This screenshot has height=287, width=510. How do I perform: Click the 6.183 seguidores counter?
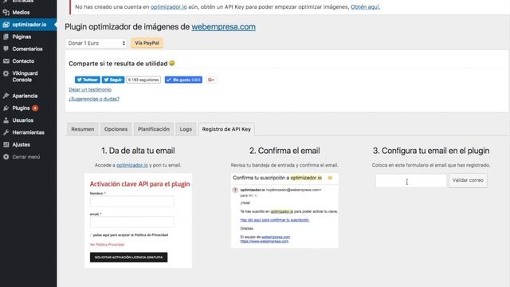coord(143,80)
